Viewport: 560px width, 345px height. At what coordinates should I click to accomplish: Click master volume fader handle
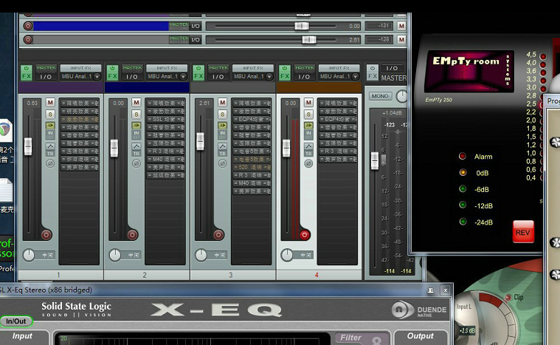click(x=375, y=160)
